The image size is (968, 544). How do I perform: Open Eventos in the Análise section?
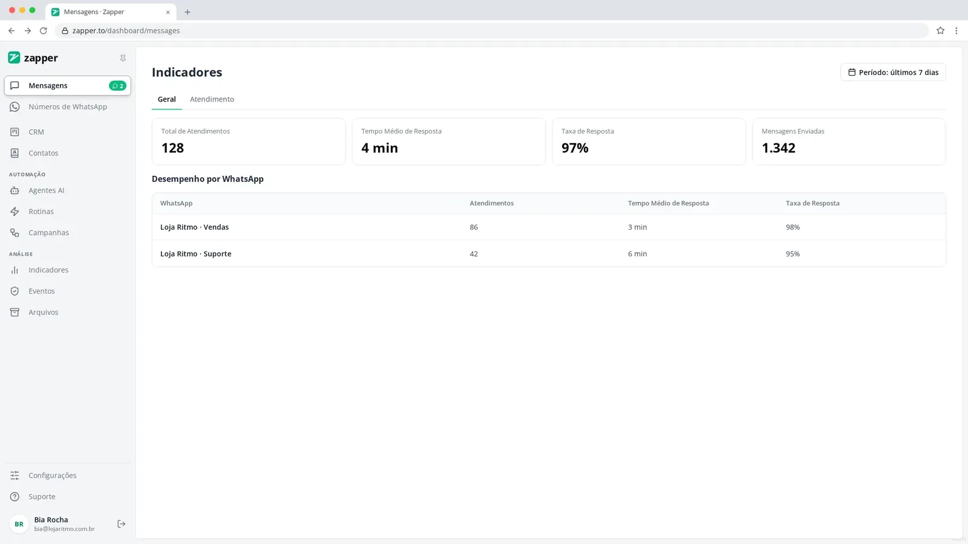[x=68, y=291]
